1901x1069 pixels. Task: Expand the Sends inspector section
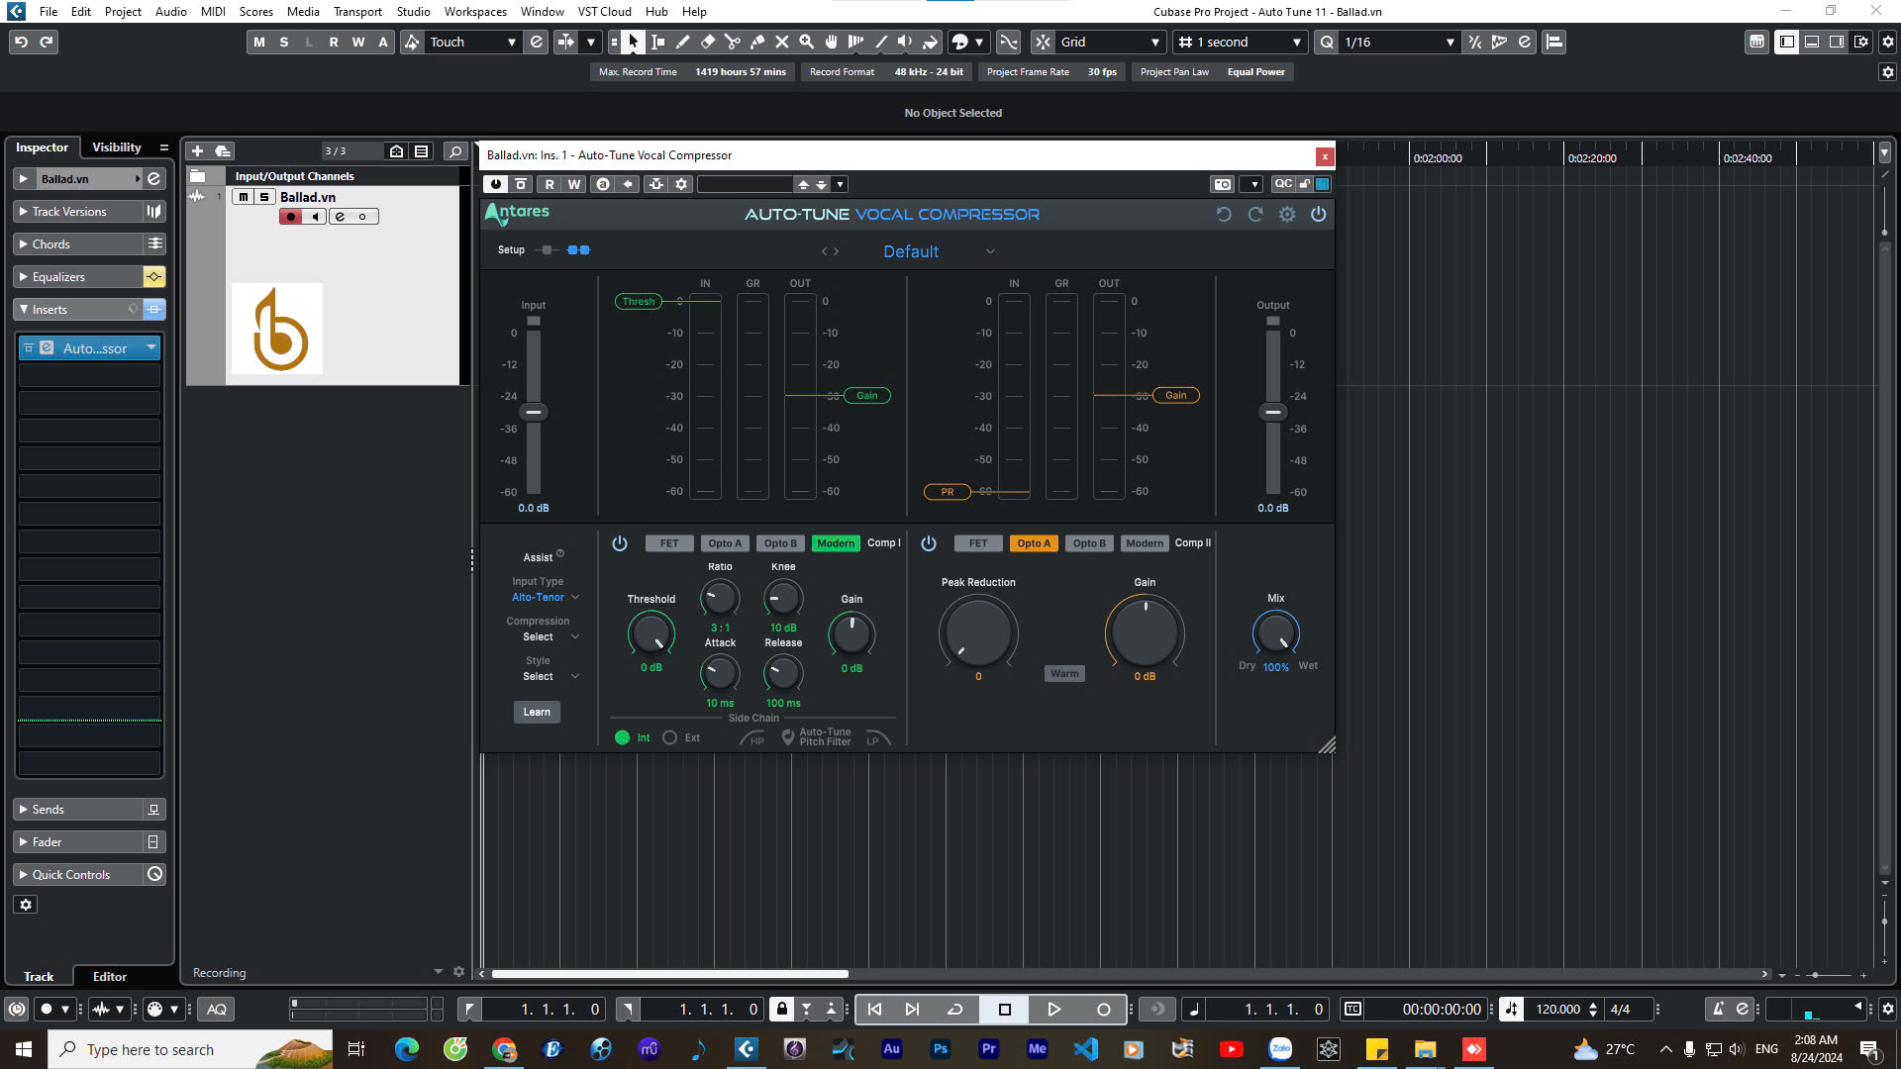point(77,810)
